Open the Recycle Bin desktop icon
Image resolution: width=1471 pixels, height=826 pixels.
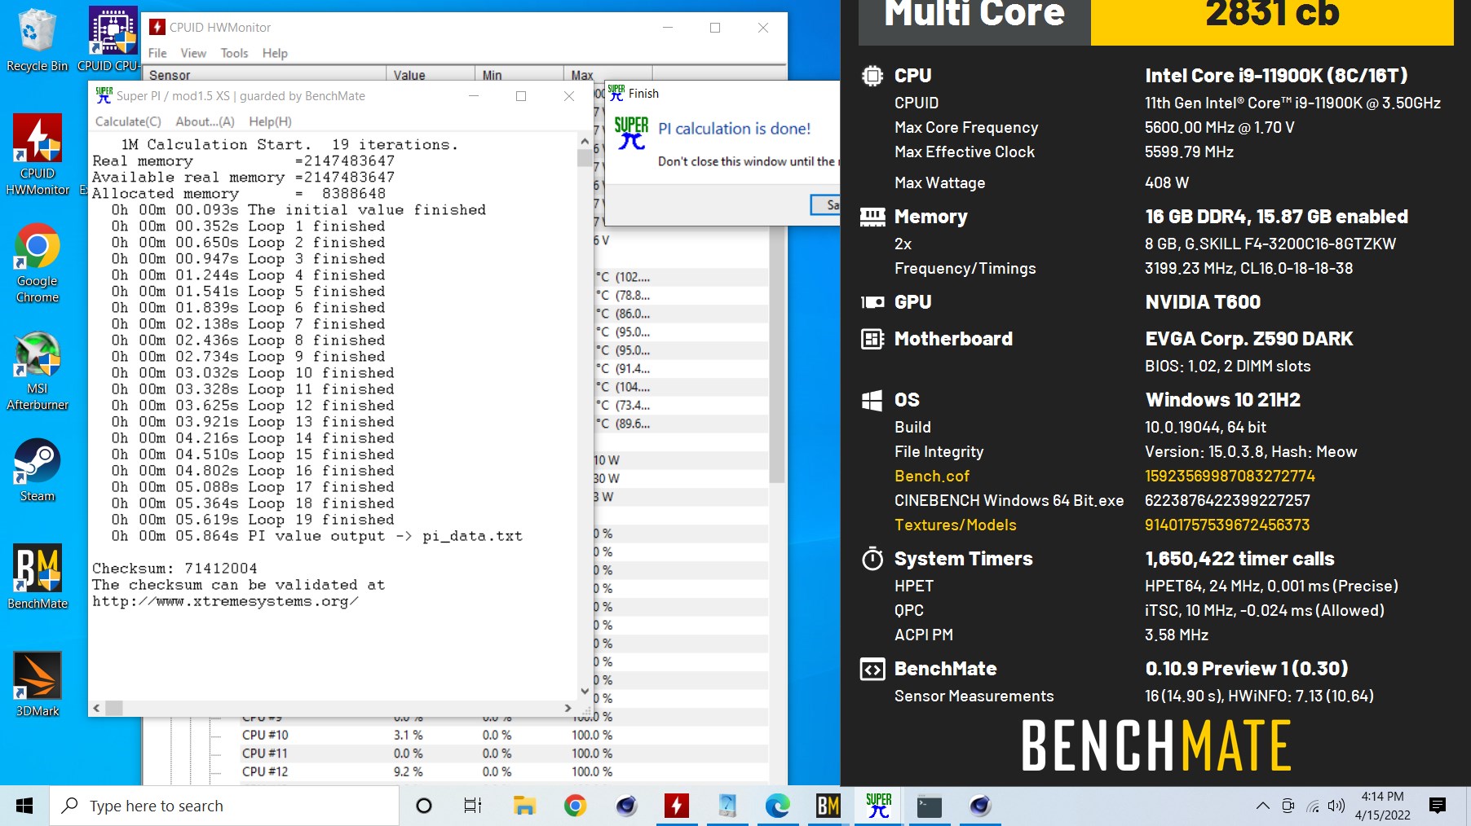click(37, 39)
